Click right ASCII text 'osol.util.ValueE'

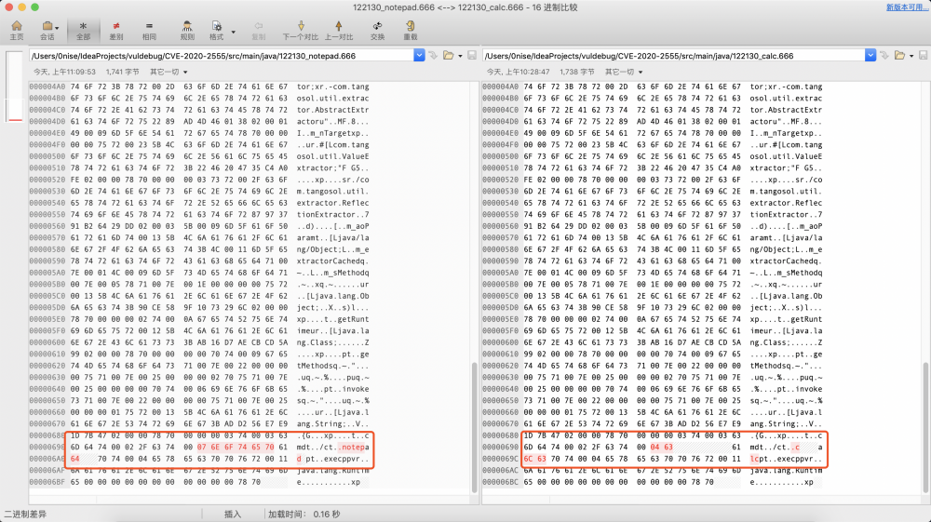(x=786, y=156)
